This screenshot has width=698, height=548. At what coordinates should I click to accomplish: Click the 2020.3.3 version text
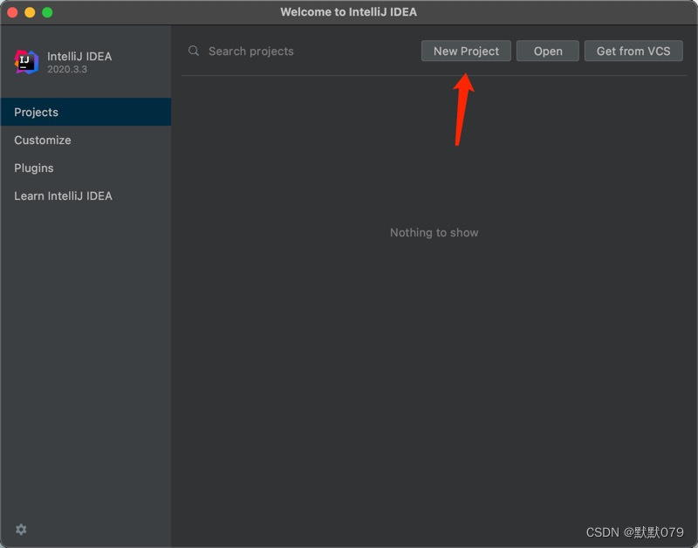67,70
